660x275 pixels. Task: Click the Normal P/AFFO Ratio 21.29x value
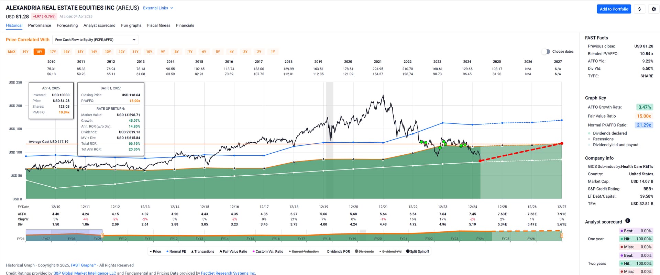644,125
